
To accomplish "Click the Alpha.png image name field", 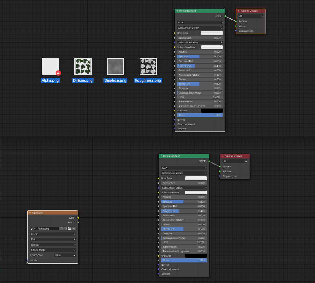I will pos(48,229).
